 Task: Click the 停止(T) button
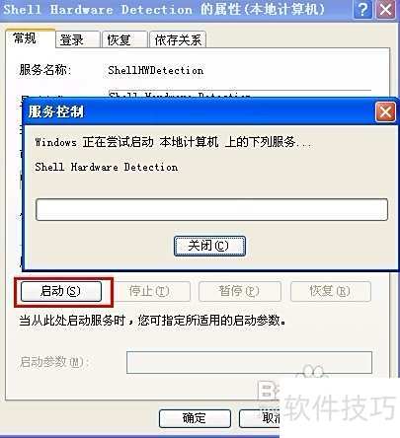click(149, 291)
